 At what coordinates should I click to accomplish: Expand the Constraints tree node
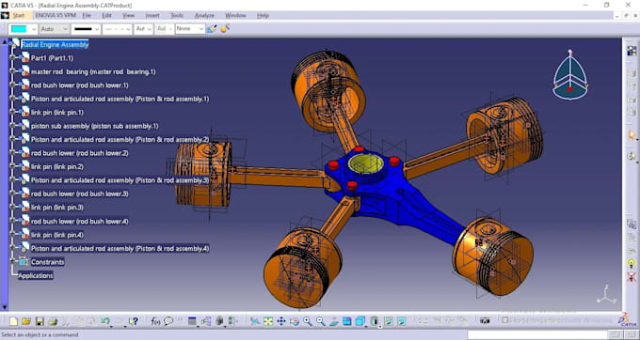[12, 261]
